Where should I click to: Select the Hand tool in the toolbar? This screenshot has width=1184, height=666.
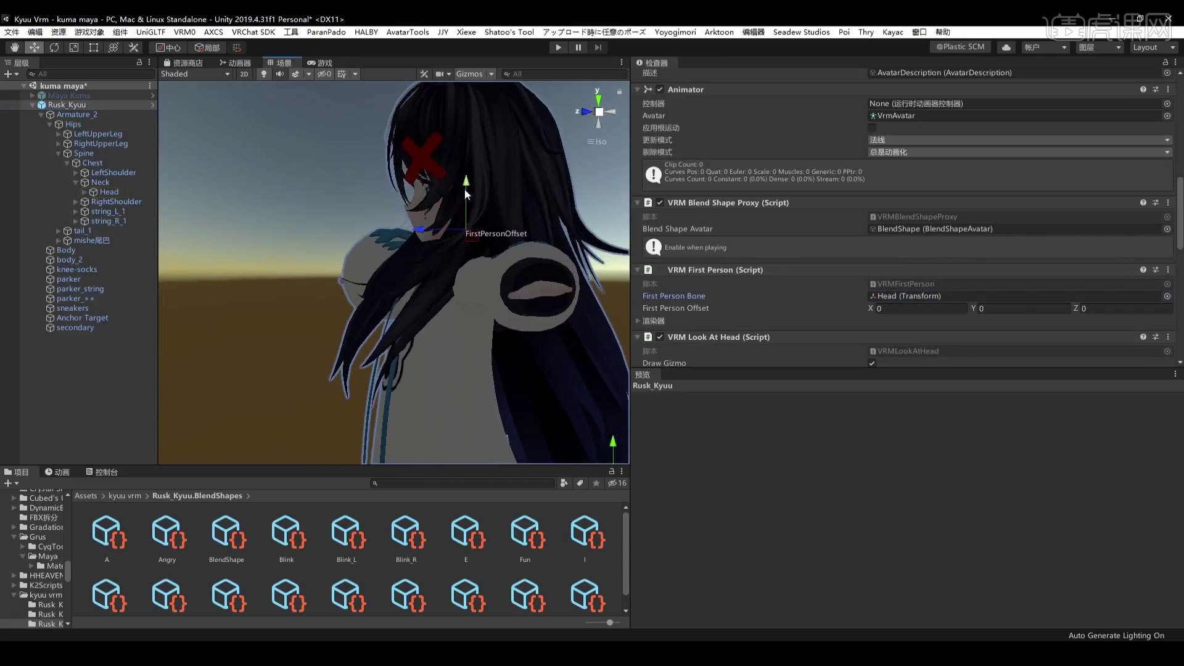(14, 47)
